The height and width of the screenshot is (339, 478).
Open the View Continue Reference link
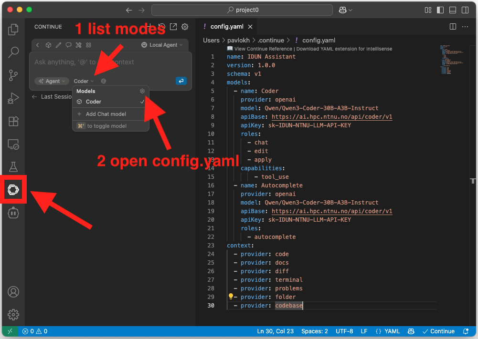tap(263, 49)
